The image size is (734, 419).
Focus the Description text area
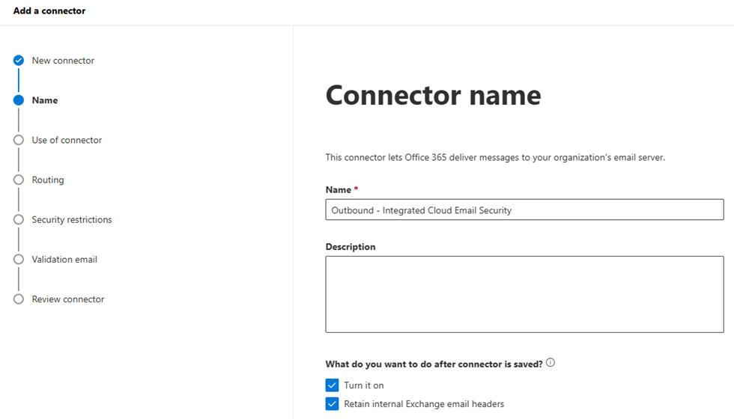tap(524, 294)
